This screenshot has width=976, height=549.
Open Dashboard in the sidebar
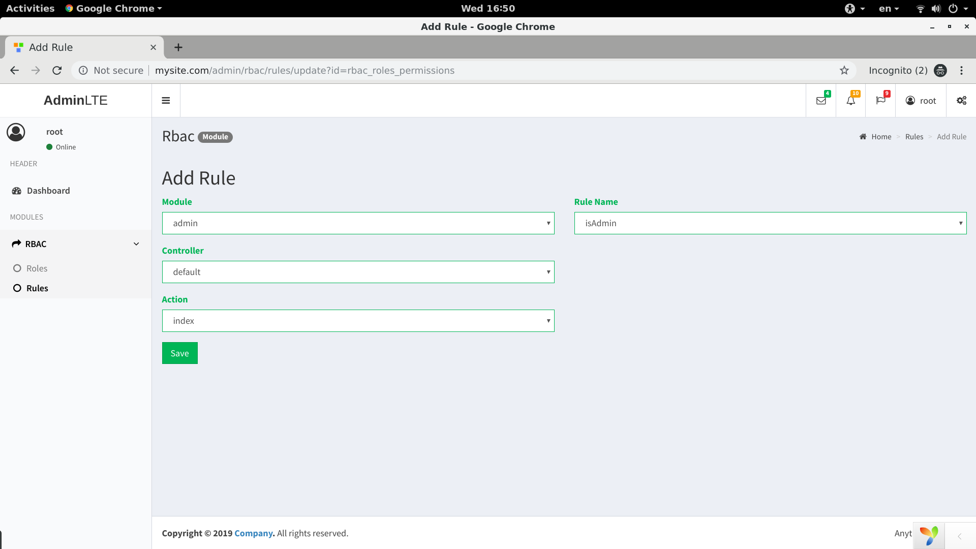pos(48,191)
